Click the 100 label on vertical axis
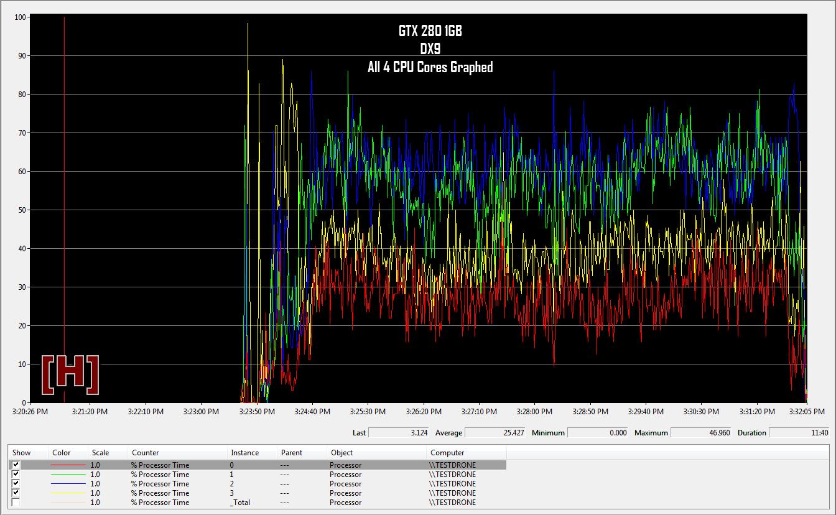 click(20, 17)
